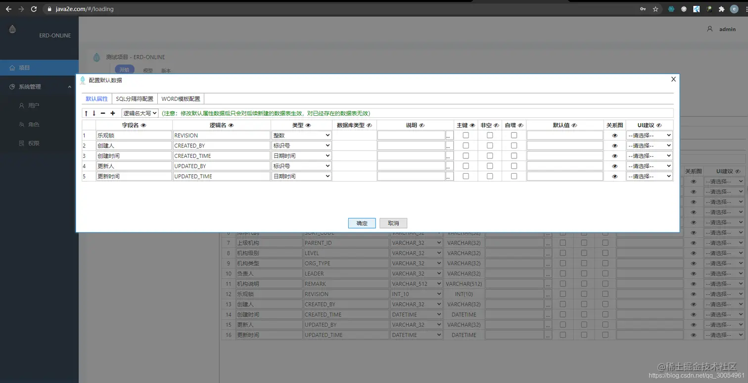Viewport: 748px width, 383px height.
Task: Toggle visibility eye next to 逻辑名 header
Action: [x=231, y=126]
